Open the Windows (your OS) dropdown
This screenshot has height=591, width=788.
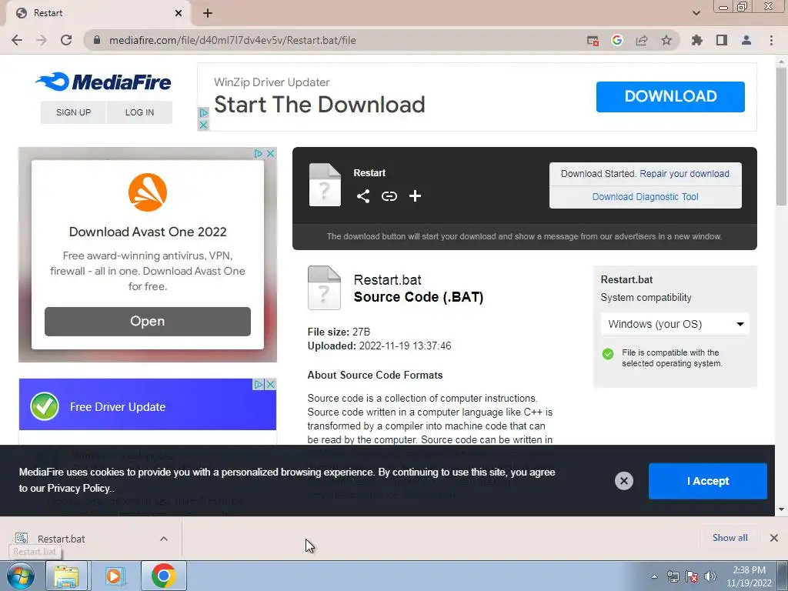(x=675, y=324)
